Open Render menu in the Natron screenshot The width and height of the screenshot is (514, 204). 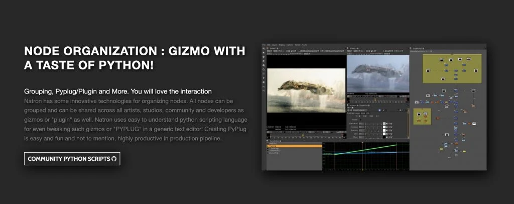[x=297, y=45]
